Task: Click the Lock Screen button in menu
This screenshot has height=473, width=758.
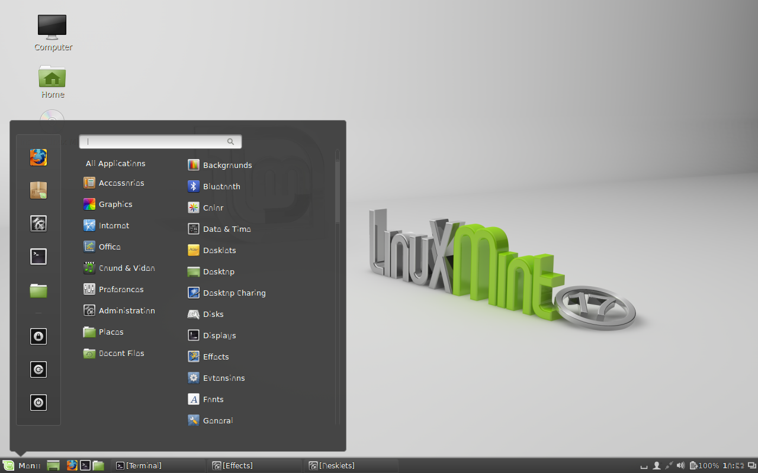Action: coord(38,336)
